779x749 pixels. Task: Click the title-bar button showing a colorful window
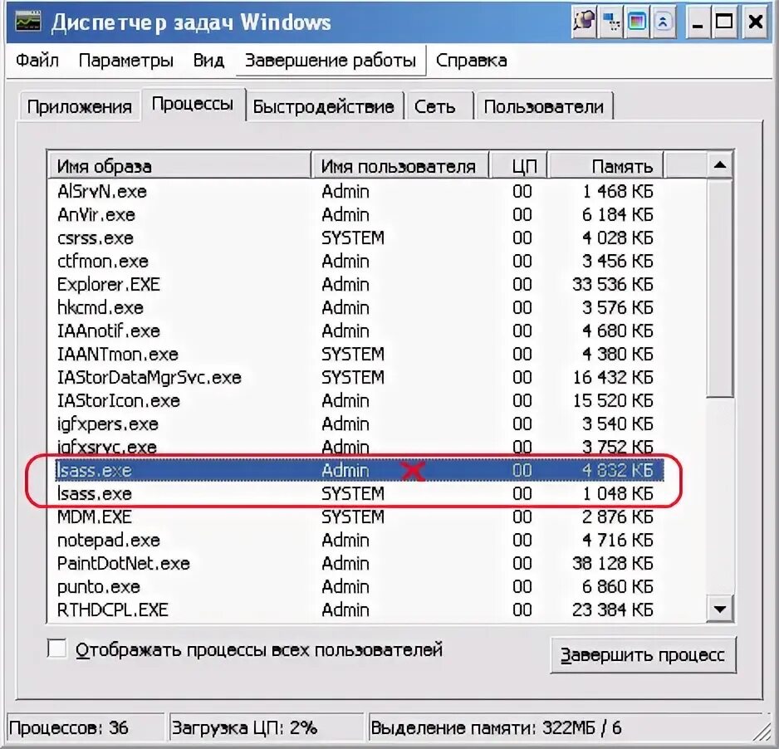637,22
